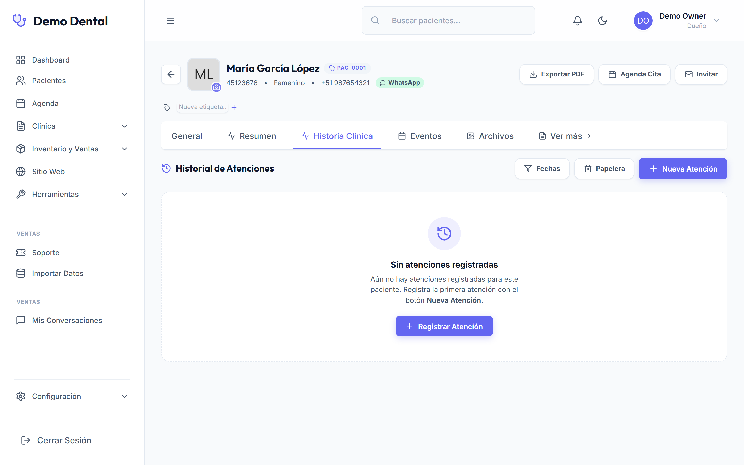The height and width of the screenshot is (465, 744).
Task: Expand the Herramientas section
Action: point(72,194)
